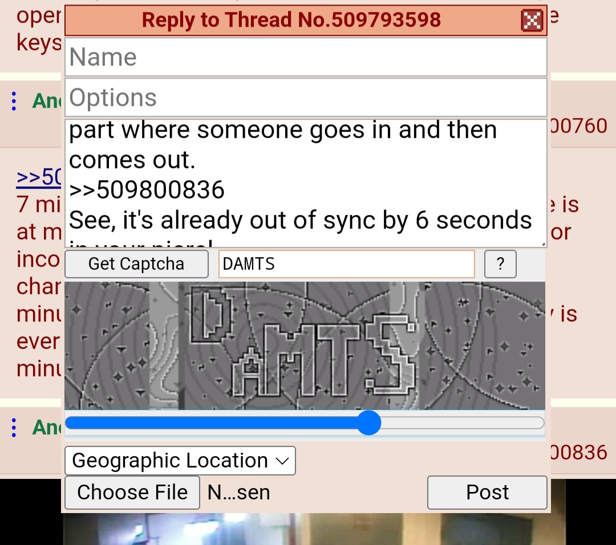Click the captcha image
616x545 pixels.
tap(305, 345)
